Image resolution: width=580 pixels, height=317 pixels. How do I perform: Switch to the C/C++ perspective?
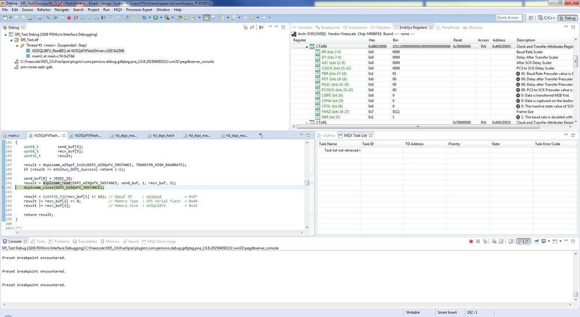(x=546, y=18)
